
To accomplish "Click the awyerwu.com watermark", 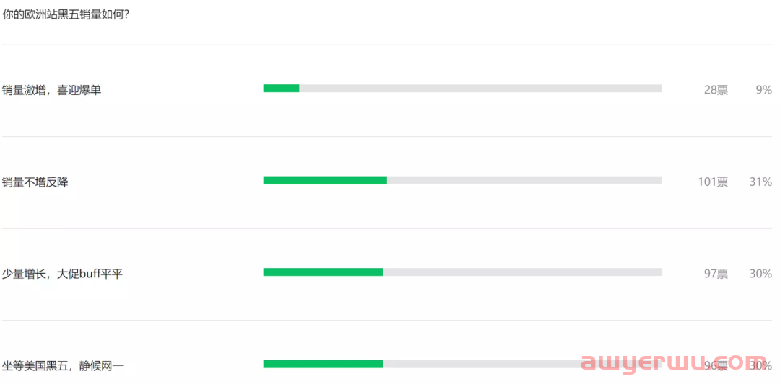I will pyautogui.click(x=674, y=362).
